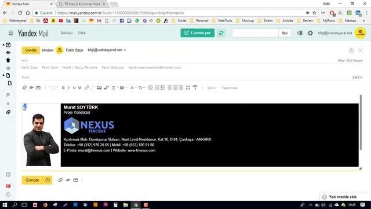Open the Drafts folder icon
The width and height of the screenshot is (371, 209).
(x=8, y=75)
